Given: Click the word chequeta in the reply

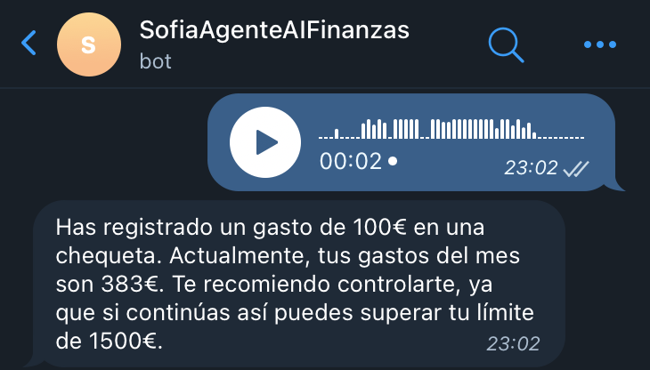Looking at the screenshot, I should tap(108, 256).
